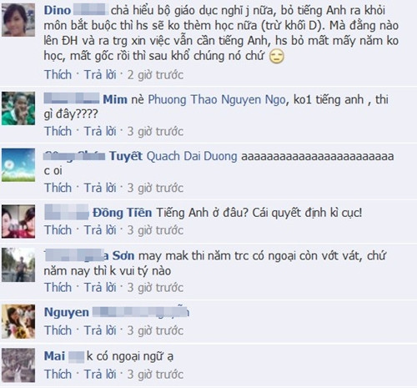The image size is (417, 388).
Task: Click the '2 giờ trước' timestamp on Dino's comment
Action: [155, 75]
